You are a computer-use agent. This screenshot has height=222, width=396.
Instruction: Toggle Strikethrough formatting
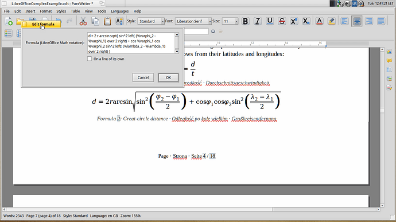(x=282, y=21)
